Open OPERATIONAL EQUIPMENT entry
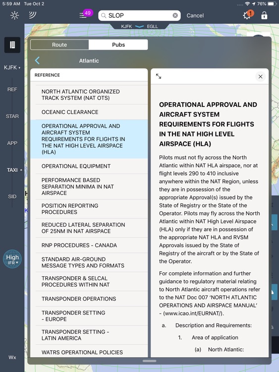The height and width of the screenshot is (372, 279). tap(89, 166)
